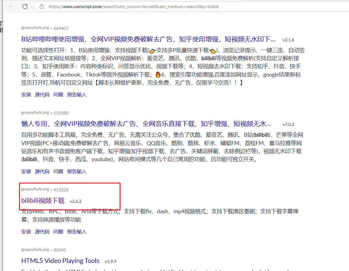Open 问题 for the B站哔哩哔哩使用增强 script
Image resolution: width=349 pixels, height=271 pixels.
coord(58,95)
